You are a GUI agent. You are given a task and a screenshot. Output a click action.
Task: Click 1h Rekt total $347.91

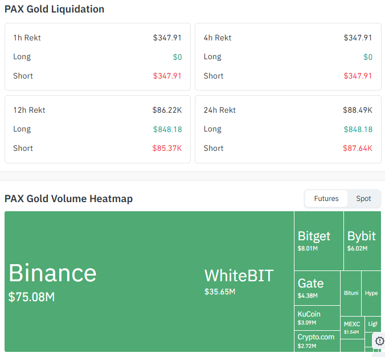click(167, 38)
